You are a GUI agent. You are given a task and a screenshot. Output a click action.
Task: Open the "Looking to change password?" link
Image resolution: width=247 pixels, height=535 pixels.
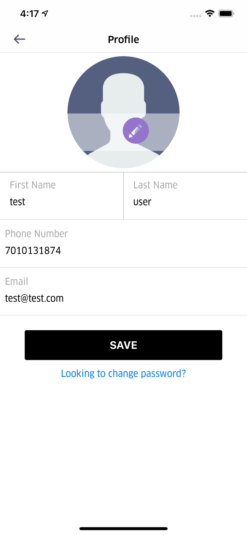pyautogui.click(x=123, y=373)
